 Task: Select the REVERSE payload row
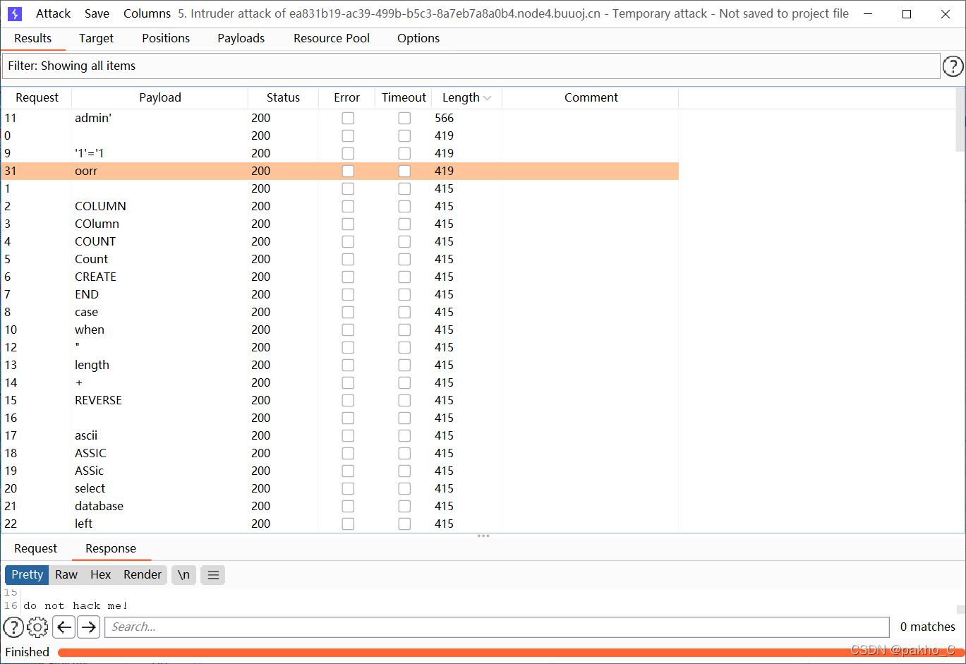(339, 400)
